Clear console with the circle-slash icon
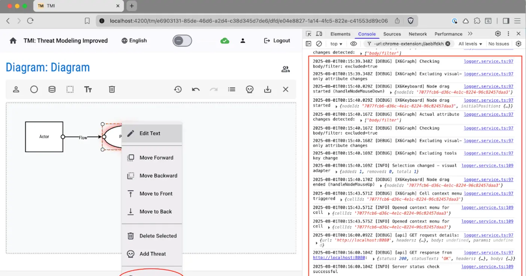 tap(319, 44)
